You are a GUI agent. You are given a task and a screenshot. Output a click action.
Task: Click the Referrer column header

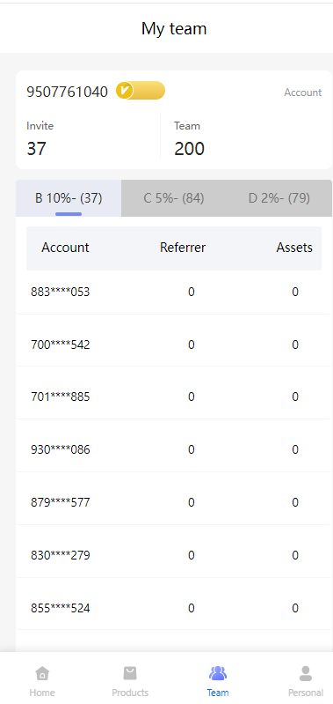[x=183, y=248]
